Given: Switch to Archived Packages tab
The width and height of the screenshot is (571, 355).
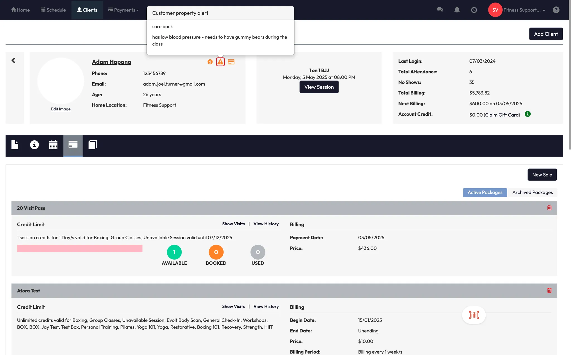Looking at the screenshot, I should click(532, 192).
